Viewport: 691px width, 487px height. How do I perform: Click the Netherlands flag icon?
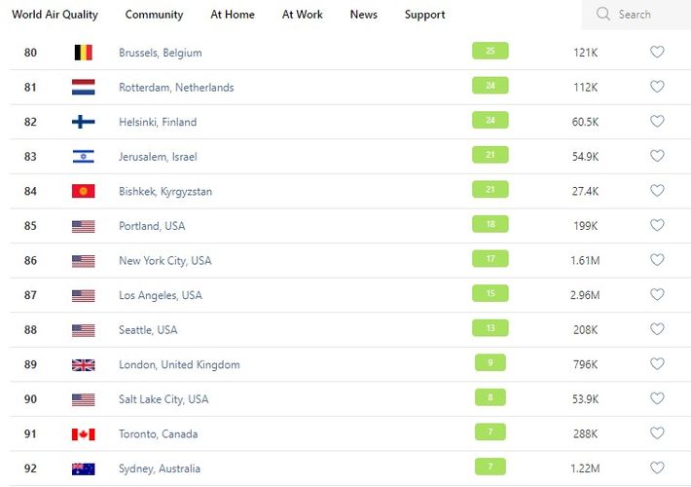click(x=84, y=88)
